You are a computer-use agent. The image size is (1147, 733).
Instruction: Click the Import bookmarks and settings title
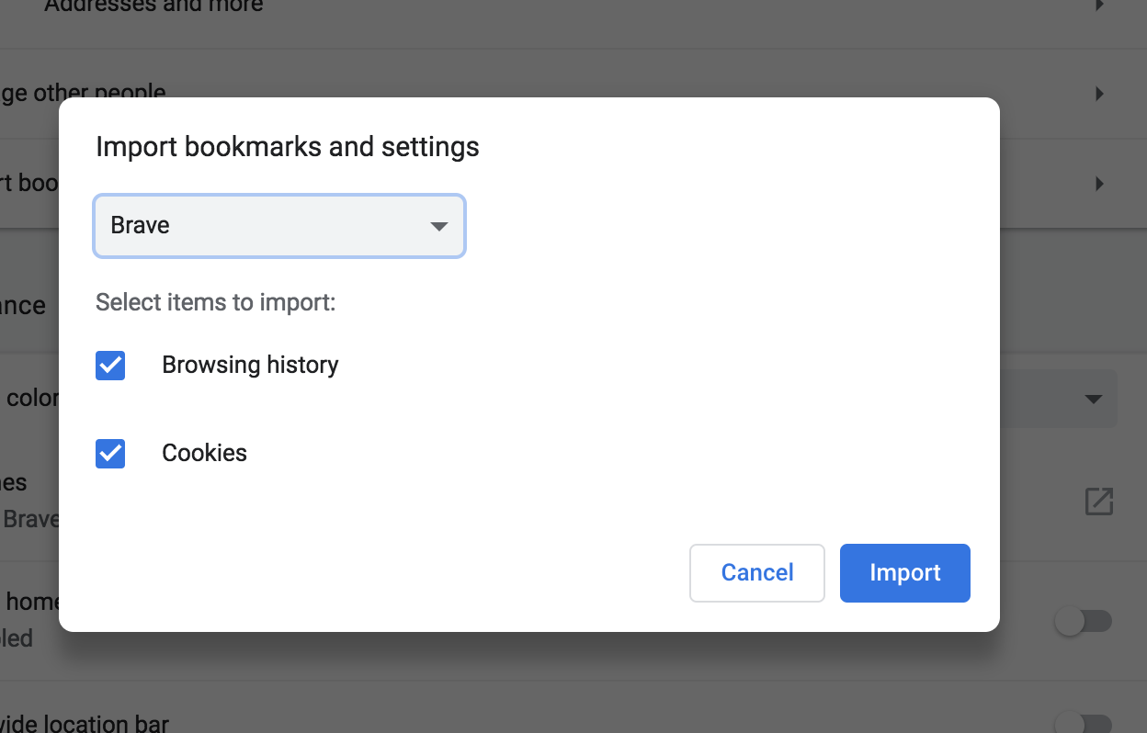287,147
